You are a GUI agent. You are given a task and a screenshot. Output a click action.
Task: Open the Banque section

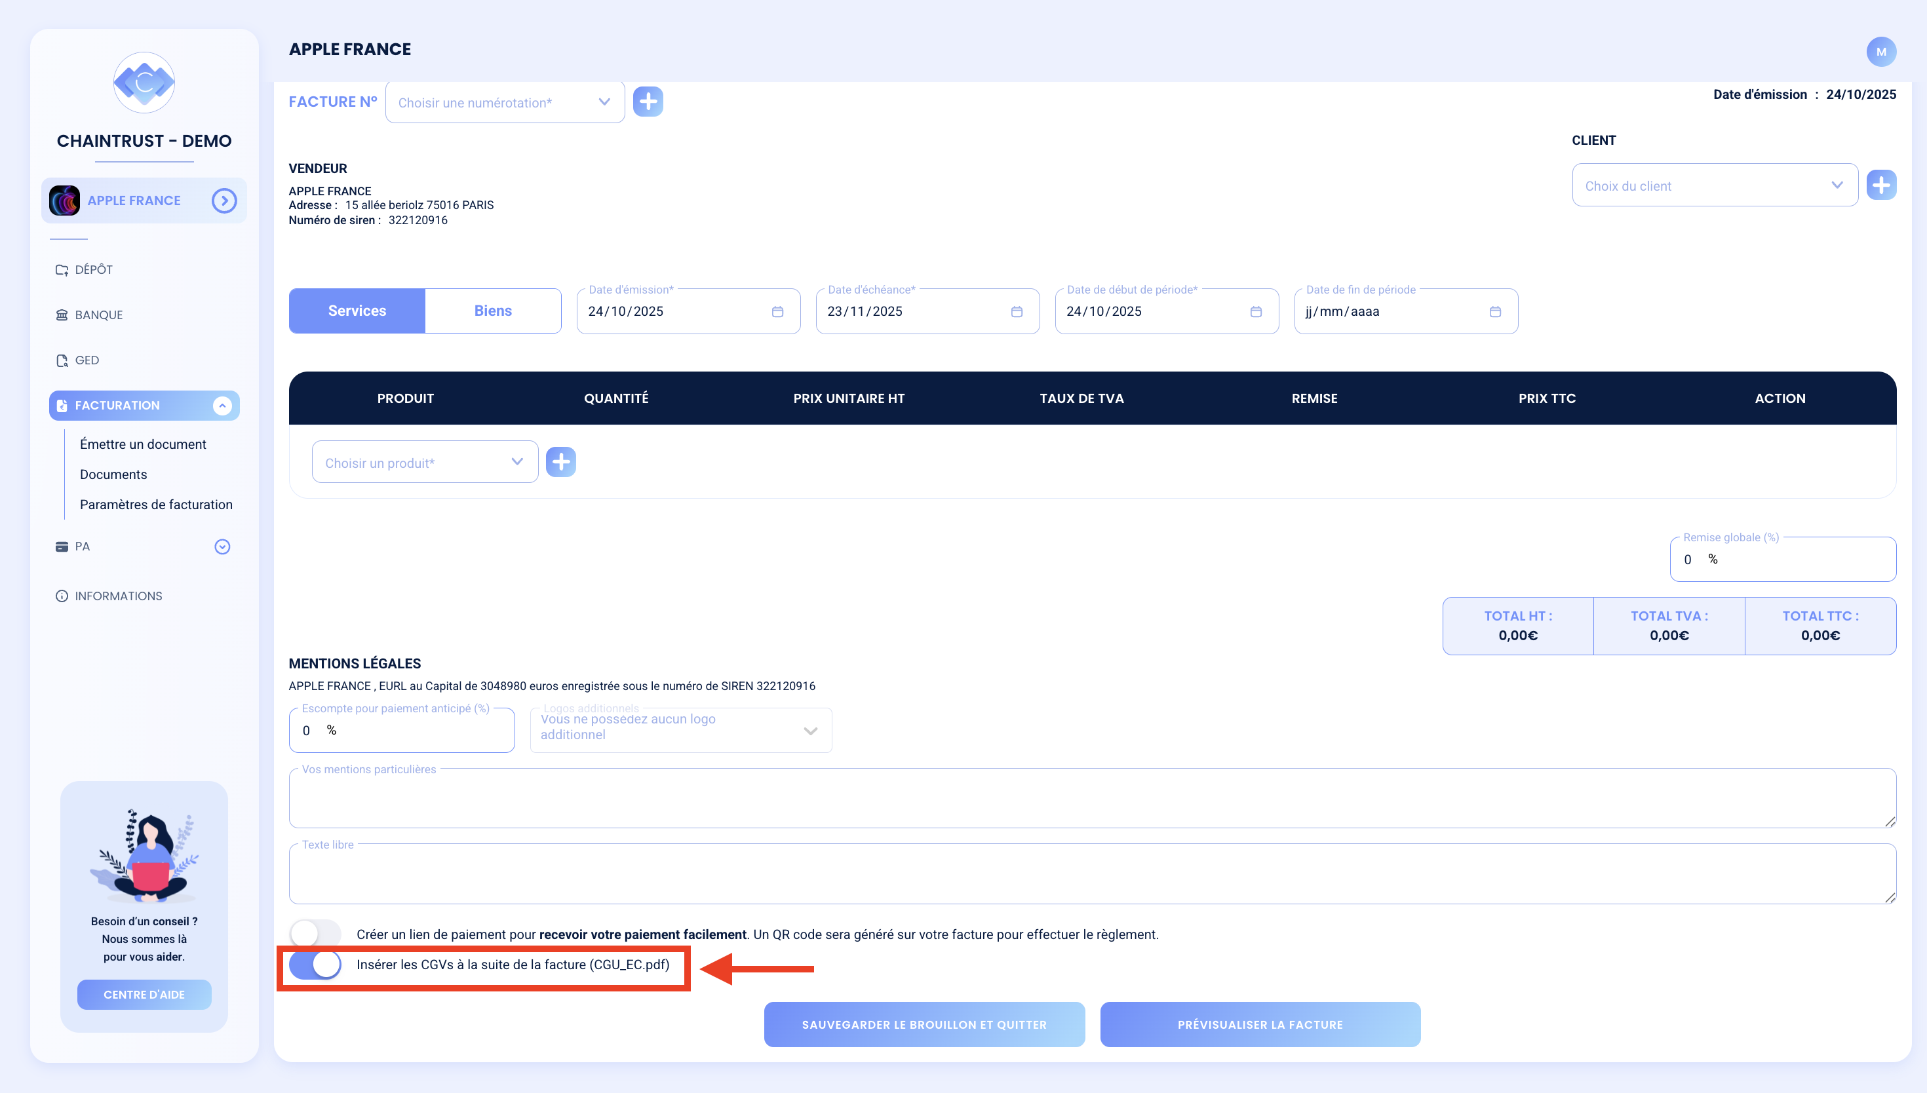click(x=98, y=315)
